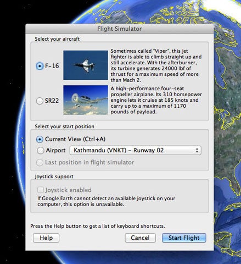This screenshot has height=264, width=241.
Task: Click the F-16 'Viper' description text
Action: pyautogui.click(x=156, y=65)
